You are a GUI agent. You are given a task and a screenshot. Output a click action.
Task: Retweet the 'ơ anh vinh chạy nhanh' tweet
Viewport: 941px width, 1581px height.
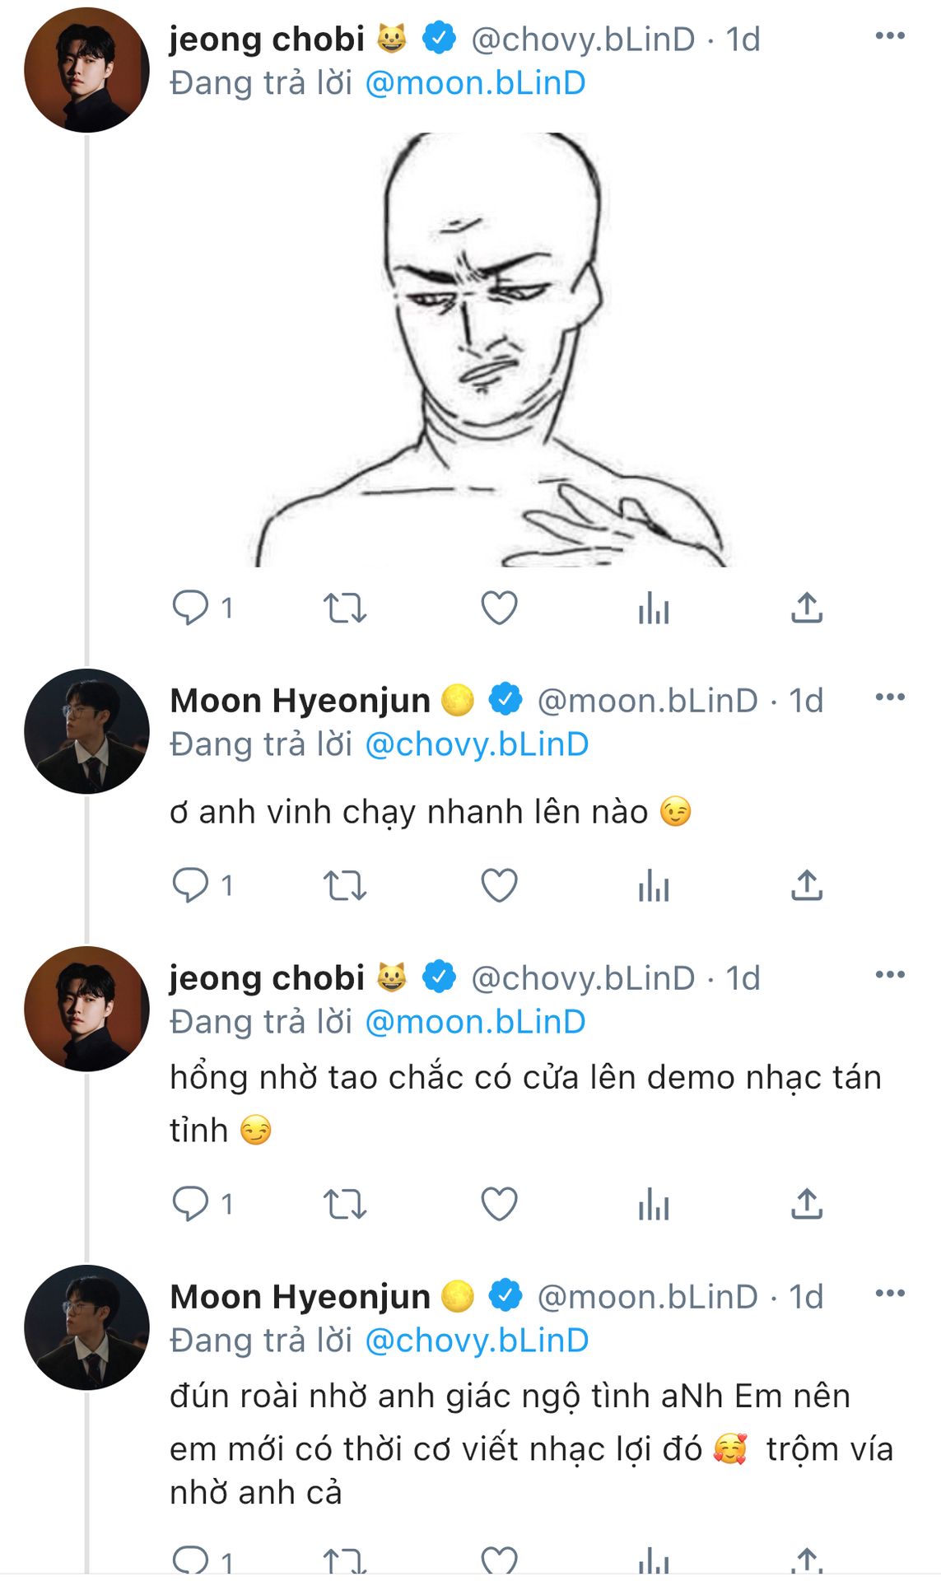click(344, 886)
